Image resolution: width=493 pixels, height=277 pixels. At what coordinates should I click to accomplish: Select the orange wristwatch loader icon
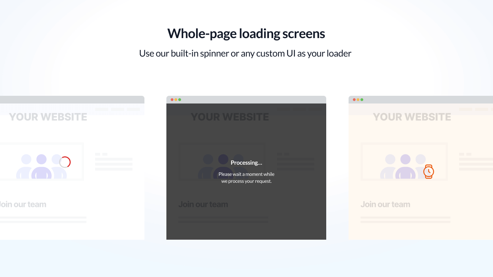pyautogui.click(x=429, y=172)
